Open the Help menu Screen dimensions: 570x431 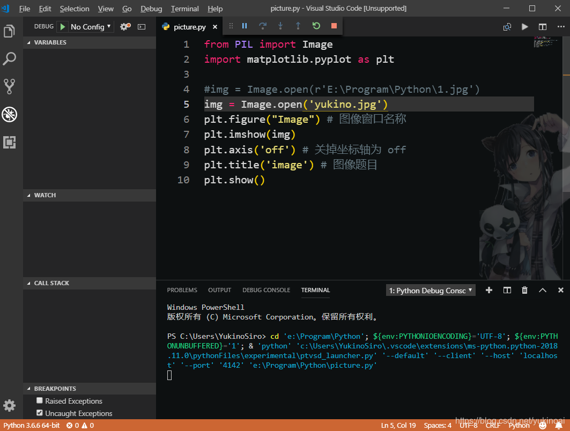(x=215, y=9)
